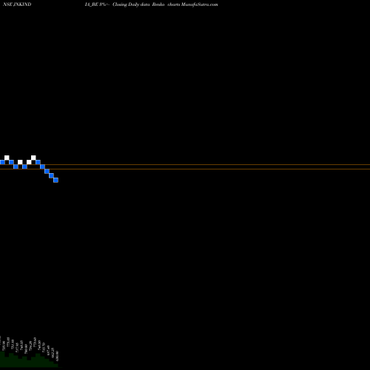Click the 'IA_BE 3%+-' header text
Image resolution: width=370 pixels, height=370 pixels.
[97, 4]
